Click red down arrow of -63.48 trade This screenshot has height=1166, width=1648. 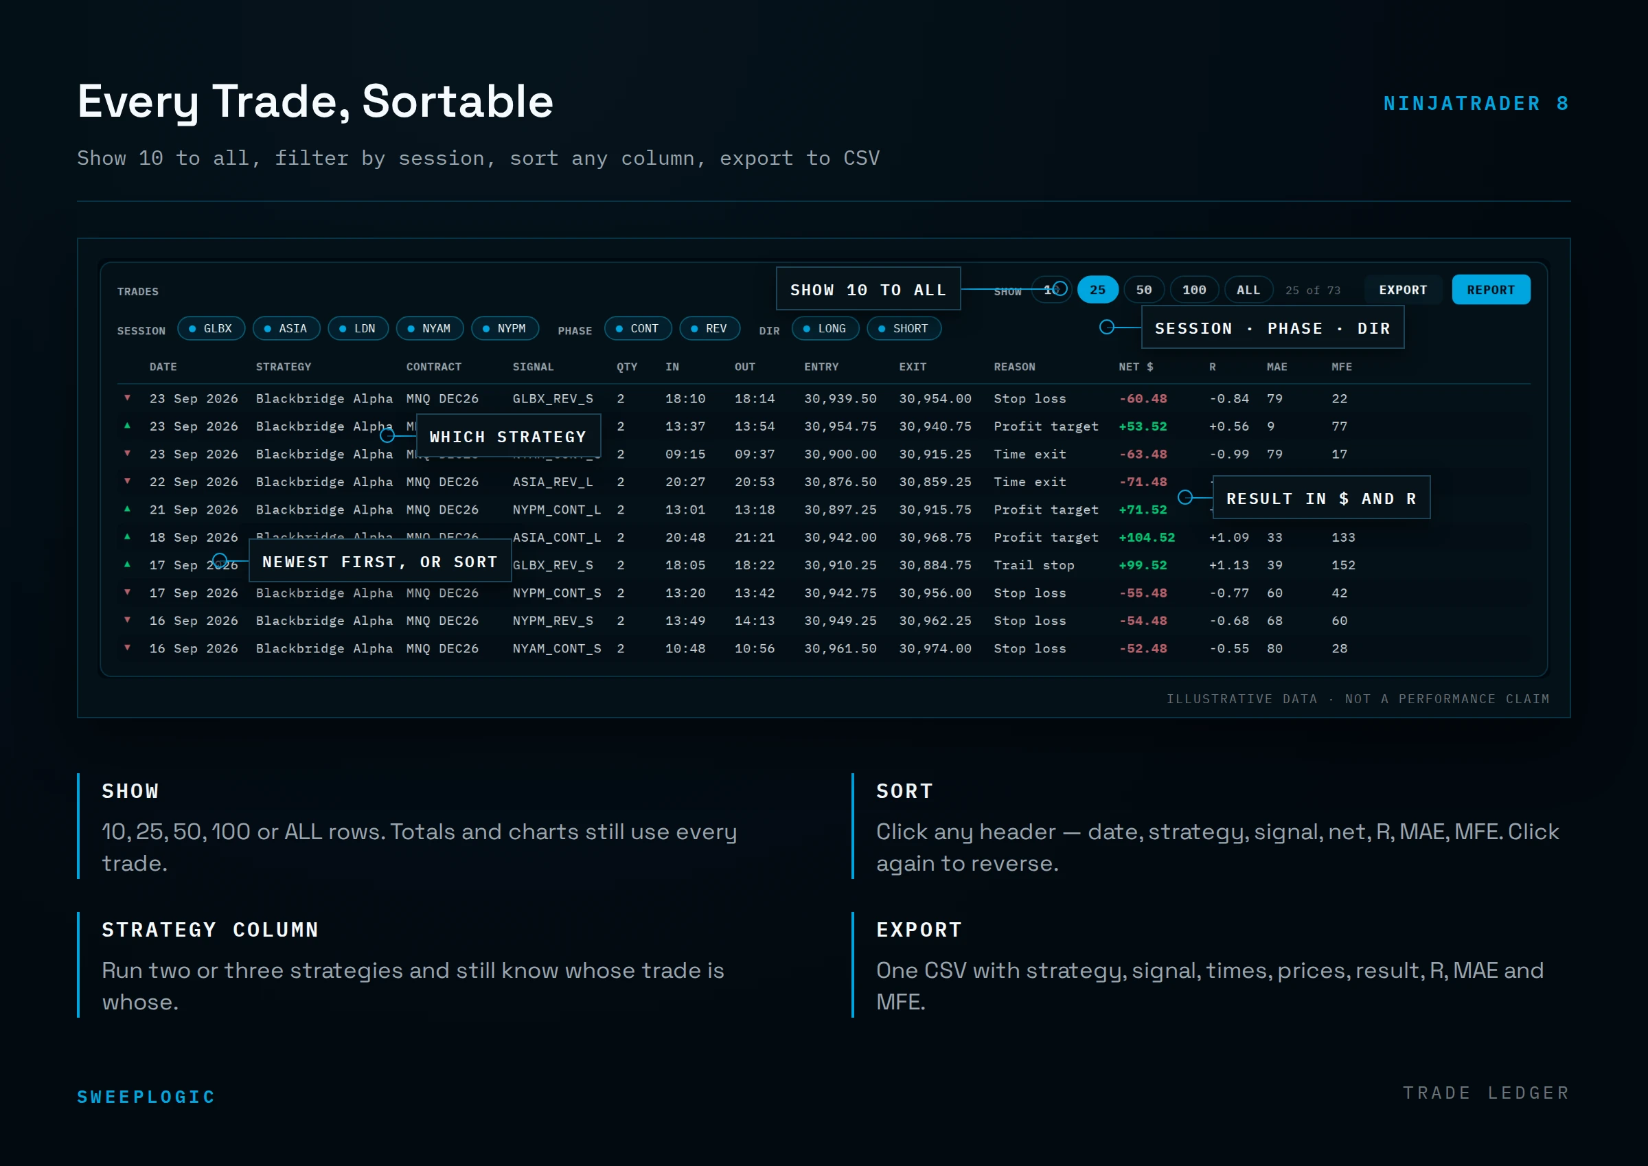tap(127, 453)
